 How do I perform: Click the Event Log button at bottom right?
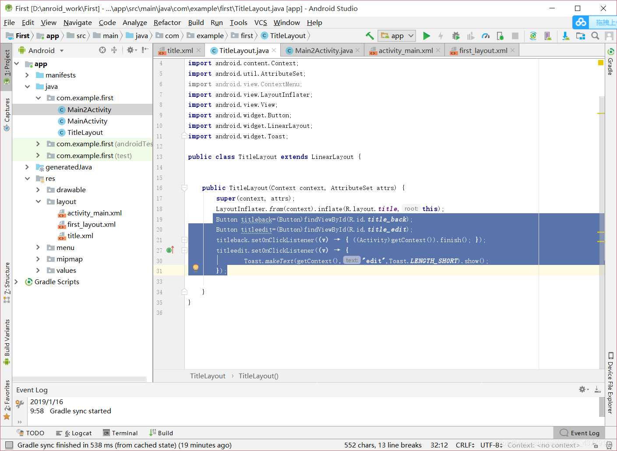tap(579, 433)
